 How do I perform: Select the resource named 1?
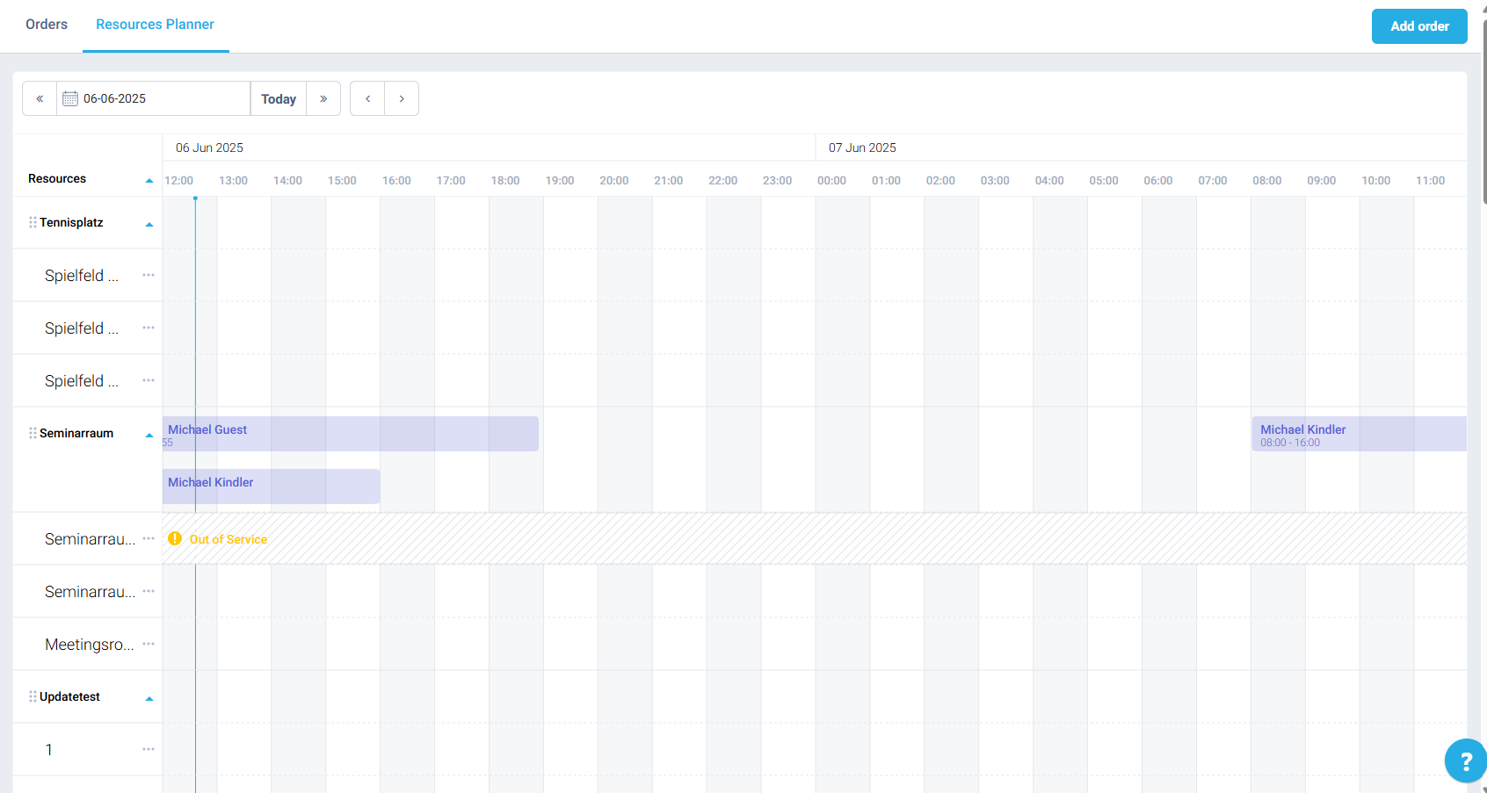[49, 750]
